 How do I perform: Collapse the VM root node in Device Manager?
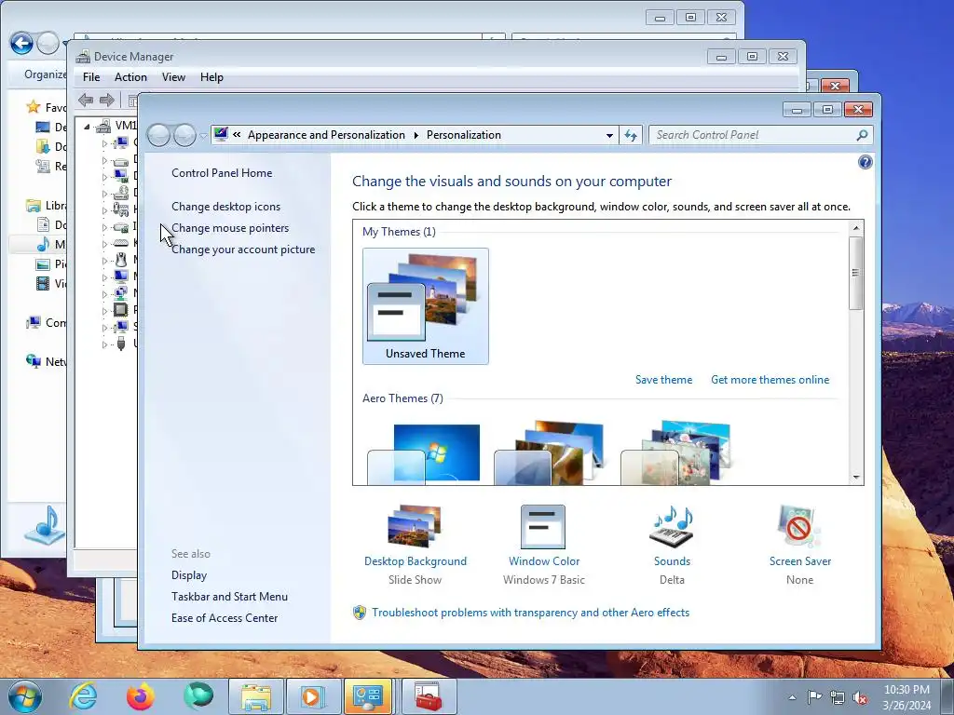click(x=87, y=127)
